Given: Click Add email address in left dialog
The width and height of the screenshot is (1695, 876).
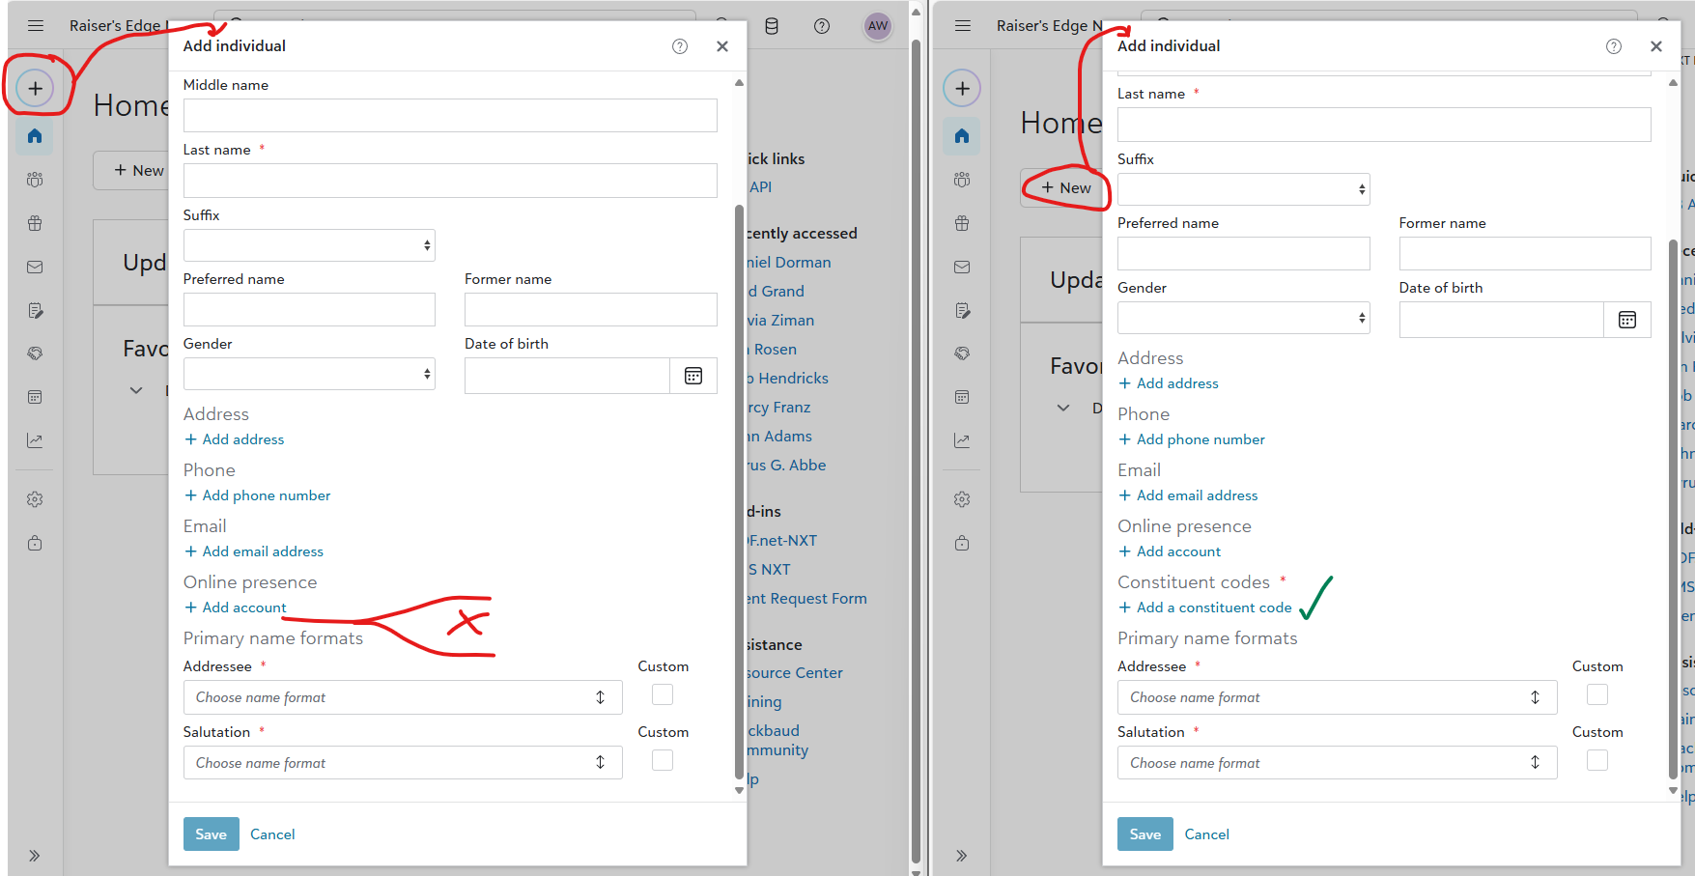Looking at the screenshot, I should pos(254,551).
